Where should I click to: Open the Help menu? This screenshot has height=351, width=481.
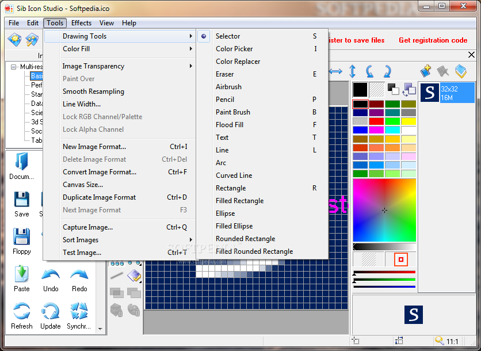[x=129, y=23]
